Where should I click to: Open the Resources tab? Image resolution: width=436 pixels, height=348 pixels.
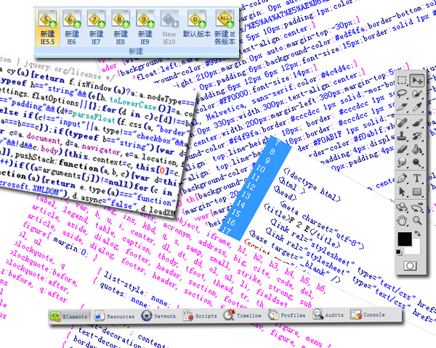pos(115,316)
